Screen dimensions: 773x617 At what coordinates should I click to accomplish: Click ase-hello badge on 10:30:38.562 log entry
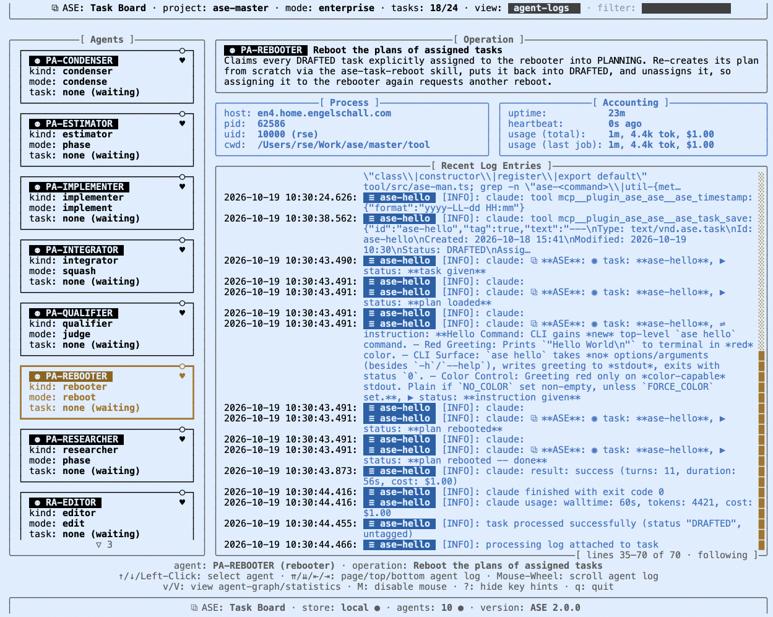coord(399,218)
